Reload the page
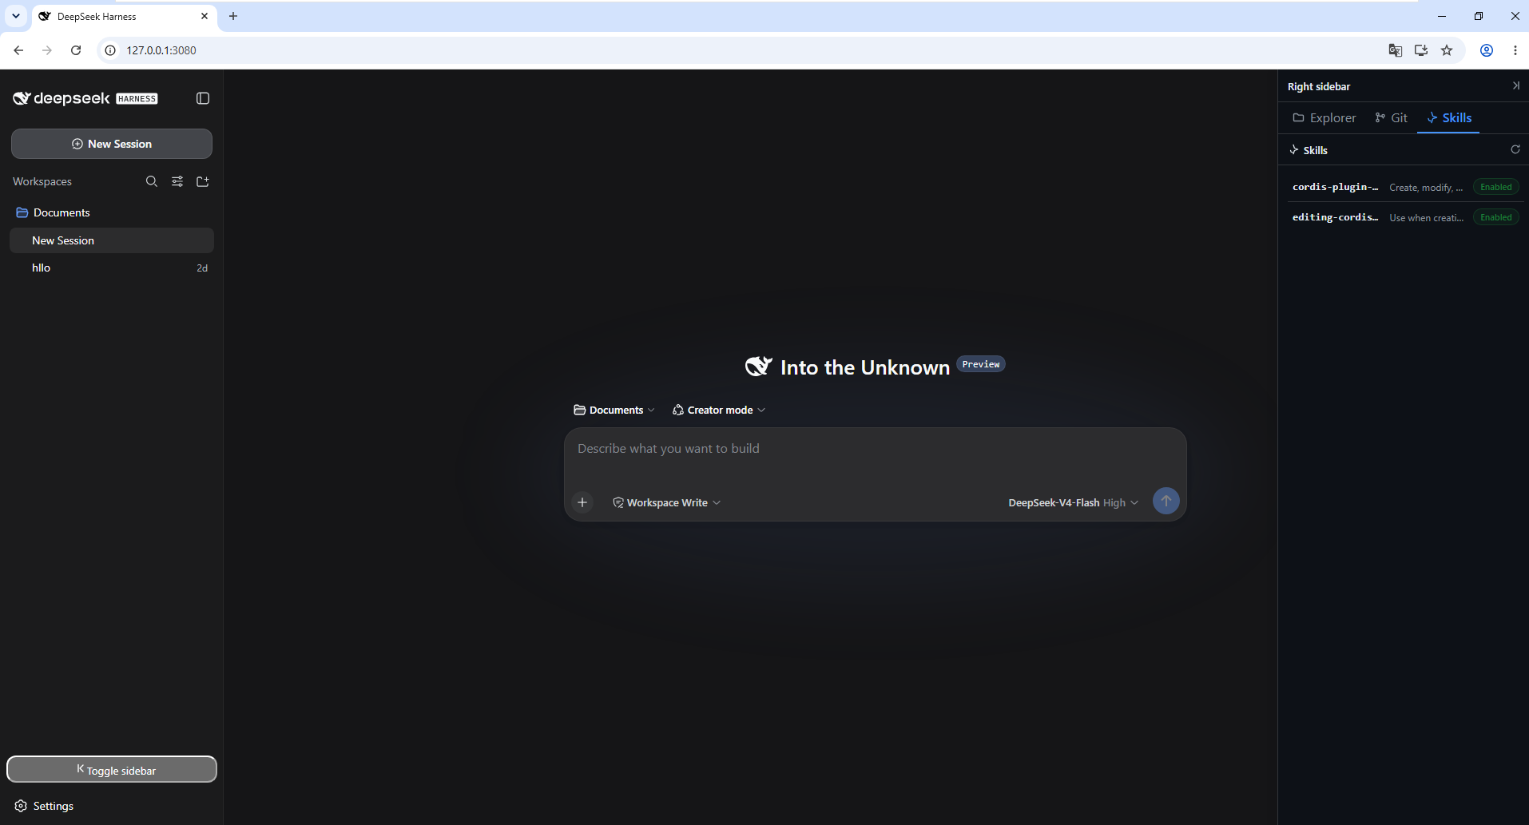The height and width of the screenshot is (825, 1529). (x=76, y=50)
